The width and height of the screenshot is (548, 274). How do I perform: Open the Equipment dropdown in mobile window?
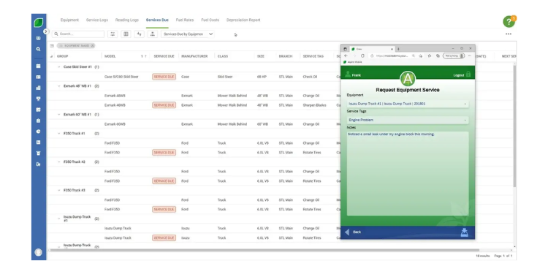point(408,104)
